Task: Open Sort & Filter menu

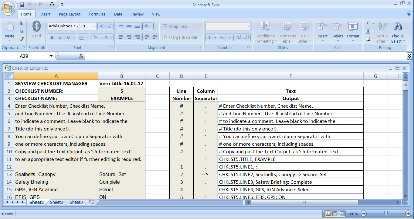Action: [x=382, y=33]
